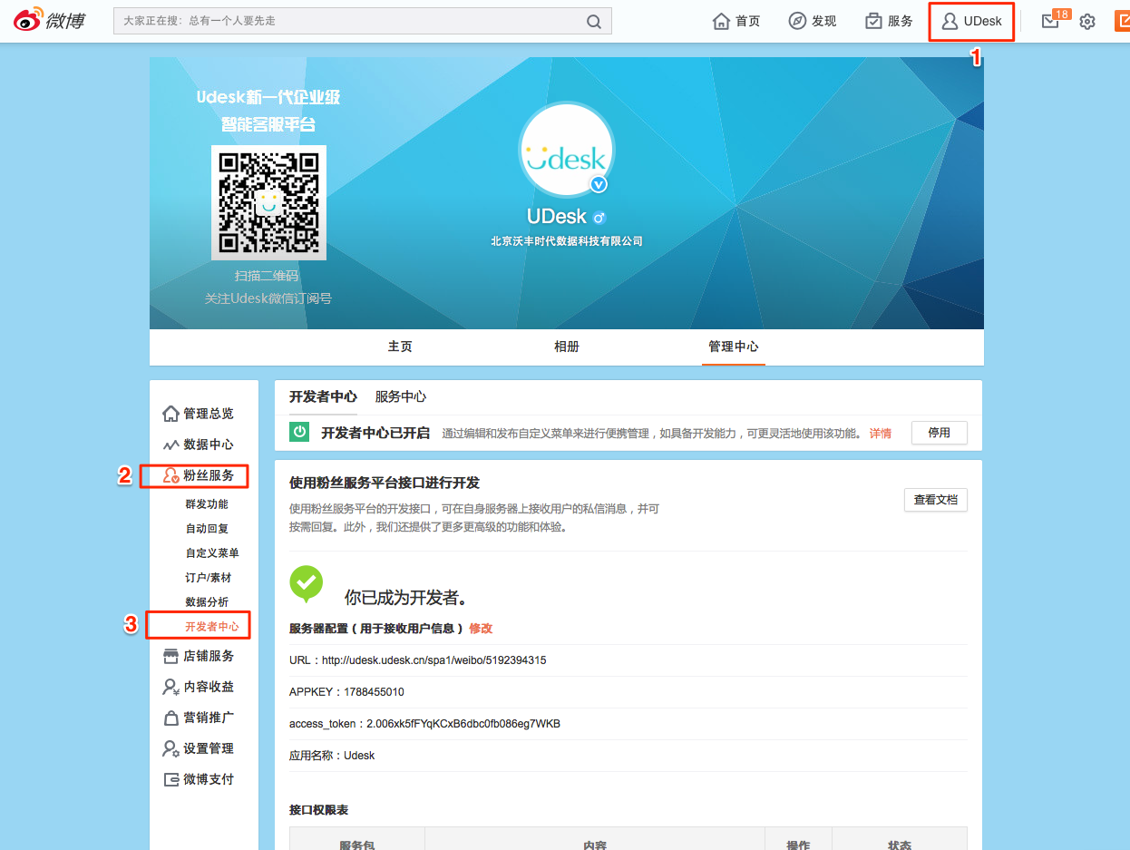
Task: Open the settings gear icon
Action: 1087,22
